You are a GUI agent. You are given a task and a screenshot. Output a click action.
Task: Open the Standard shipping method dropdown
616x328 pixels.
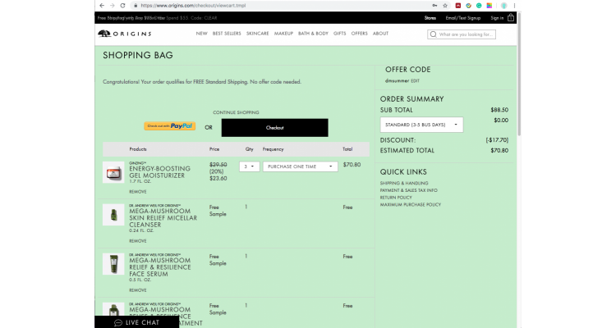pos(421,125)
